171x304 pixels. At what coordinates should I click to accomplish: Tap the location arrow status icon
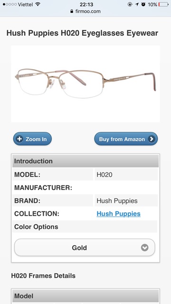pyautogui.click(x=137, y=4)
